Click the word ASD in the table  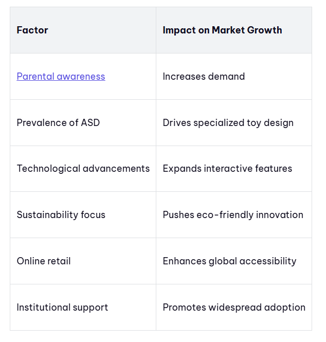click(90, 122)
